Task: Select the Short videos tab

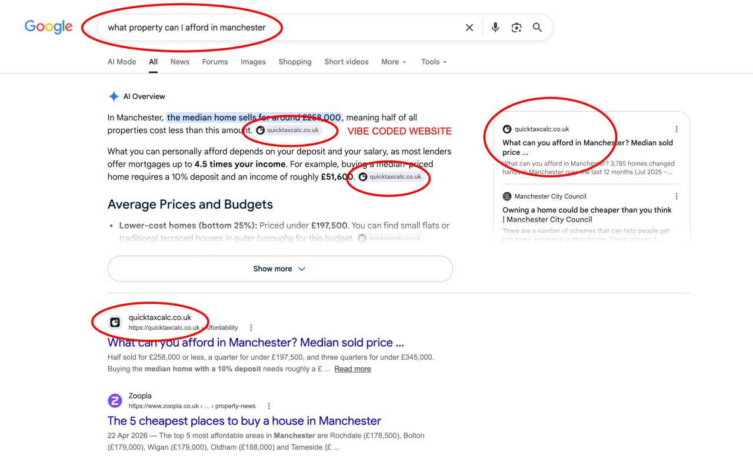Action: (x=346, y=62)
